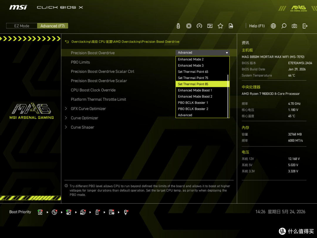Click the MSI logo
Viewport: 317px width, 238px height.
point(18,7)
